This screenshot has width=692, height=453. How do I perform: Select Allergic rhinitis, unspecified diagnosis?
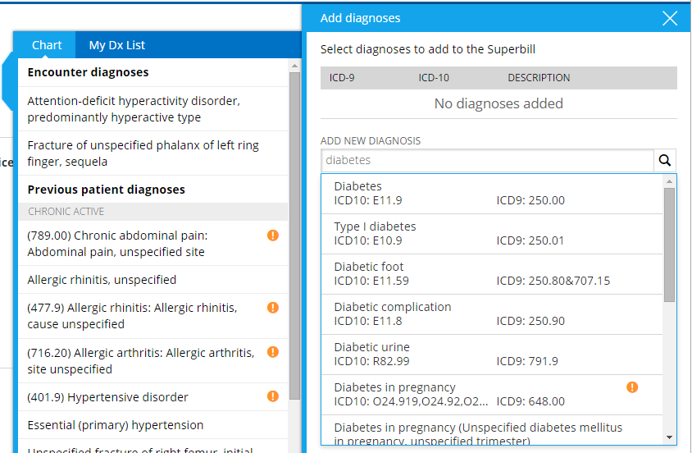(x=102, y=280)
